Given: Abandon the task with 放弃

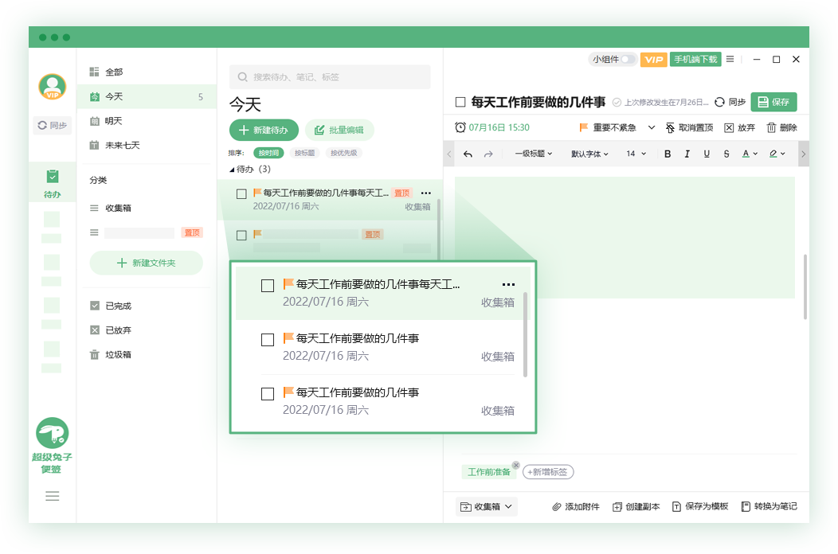Looking at the screenshot, I should tap(740, 127).
